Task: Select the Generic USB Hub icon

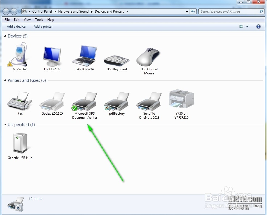Action: (x=20, y=143)
